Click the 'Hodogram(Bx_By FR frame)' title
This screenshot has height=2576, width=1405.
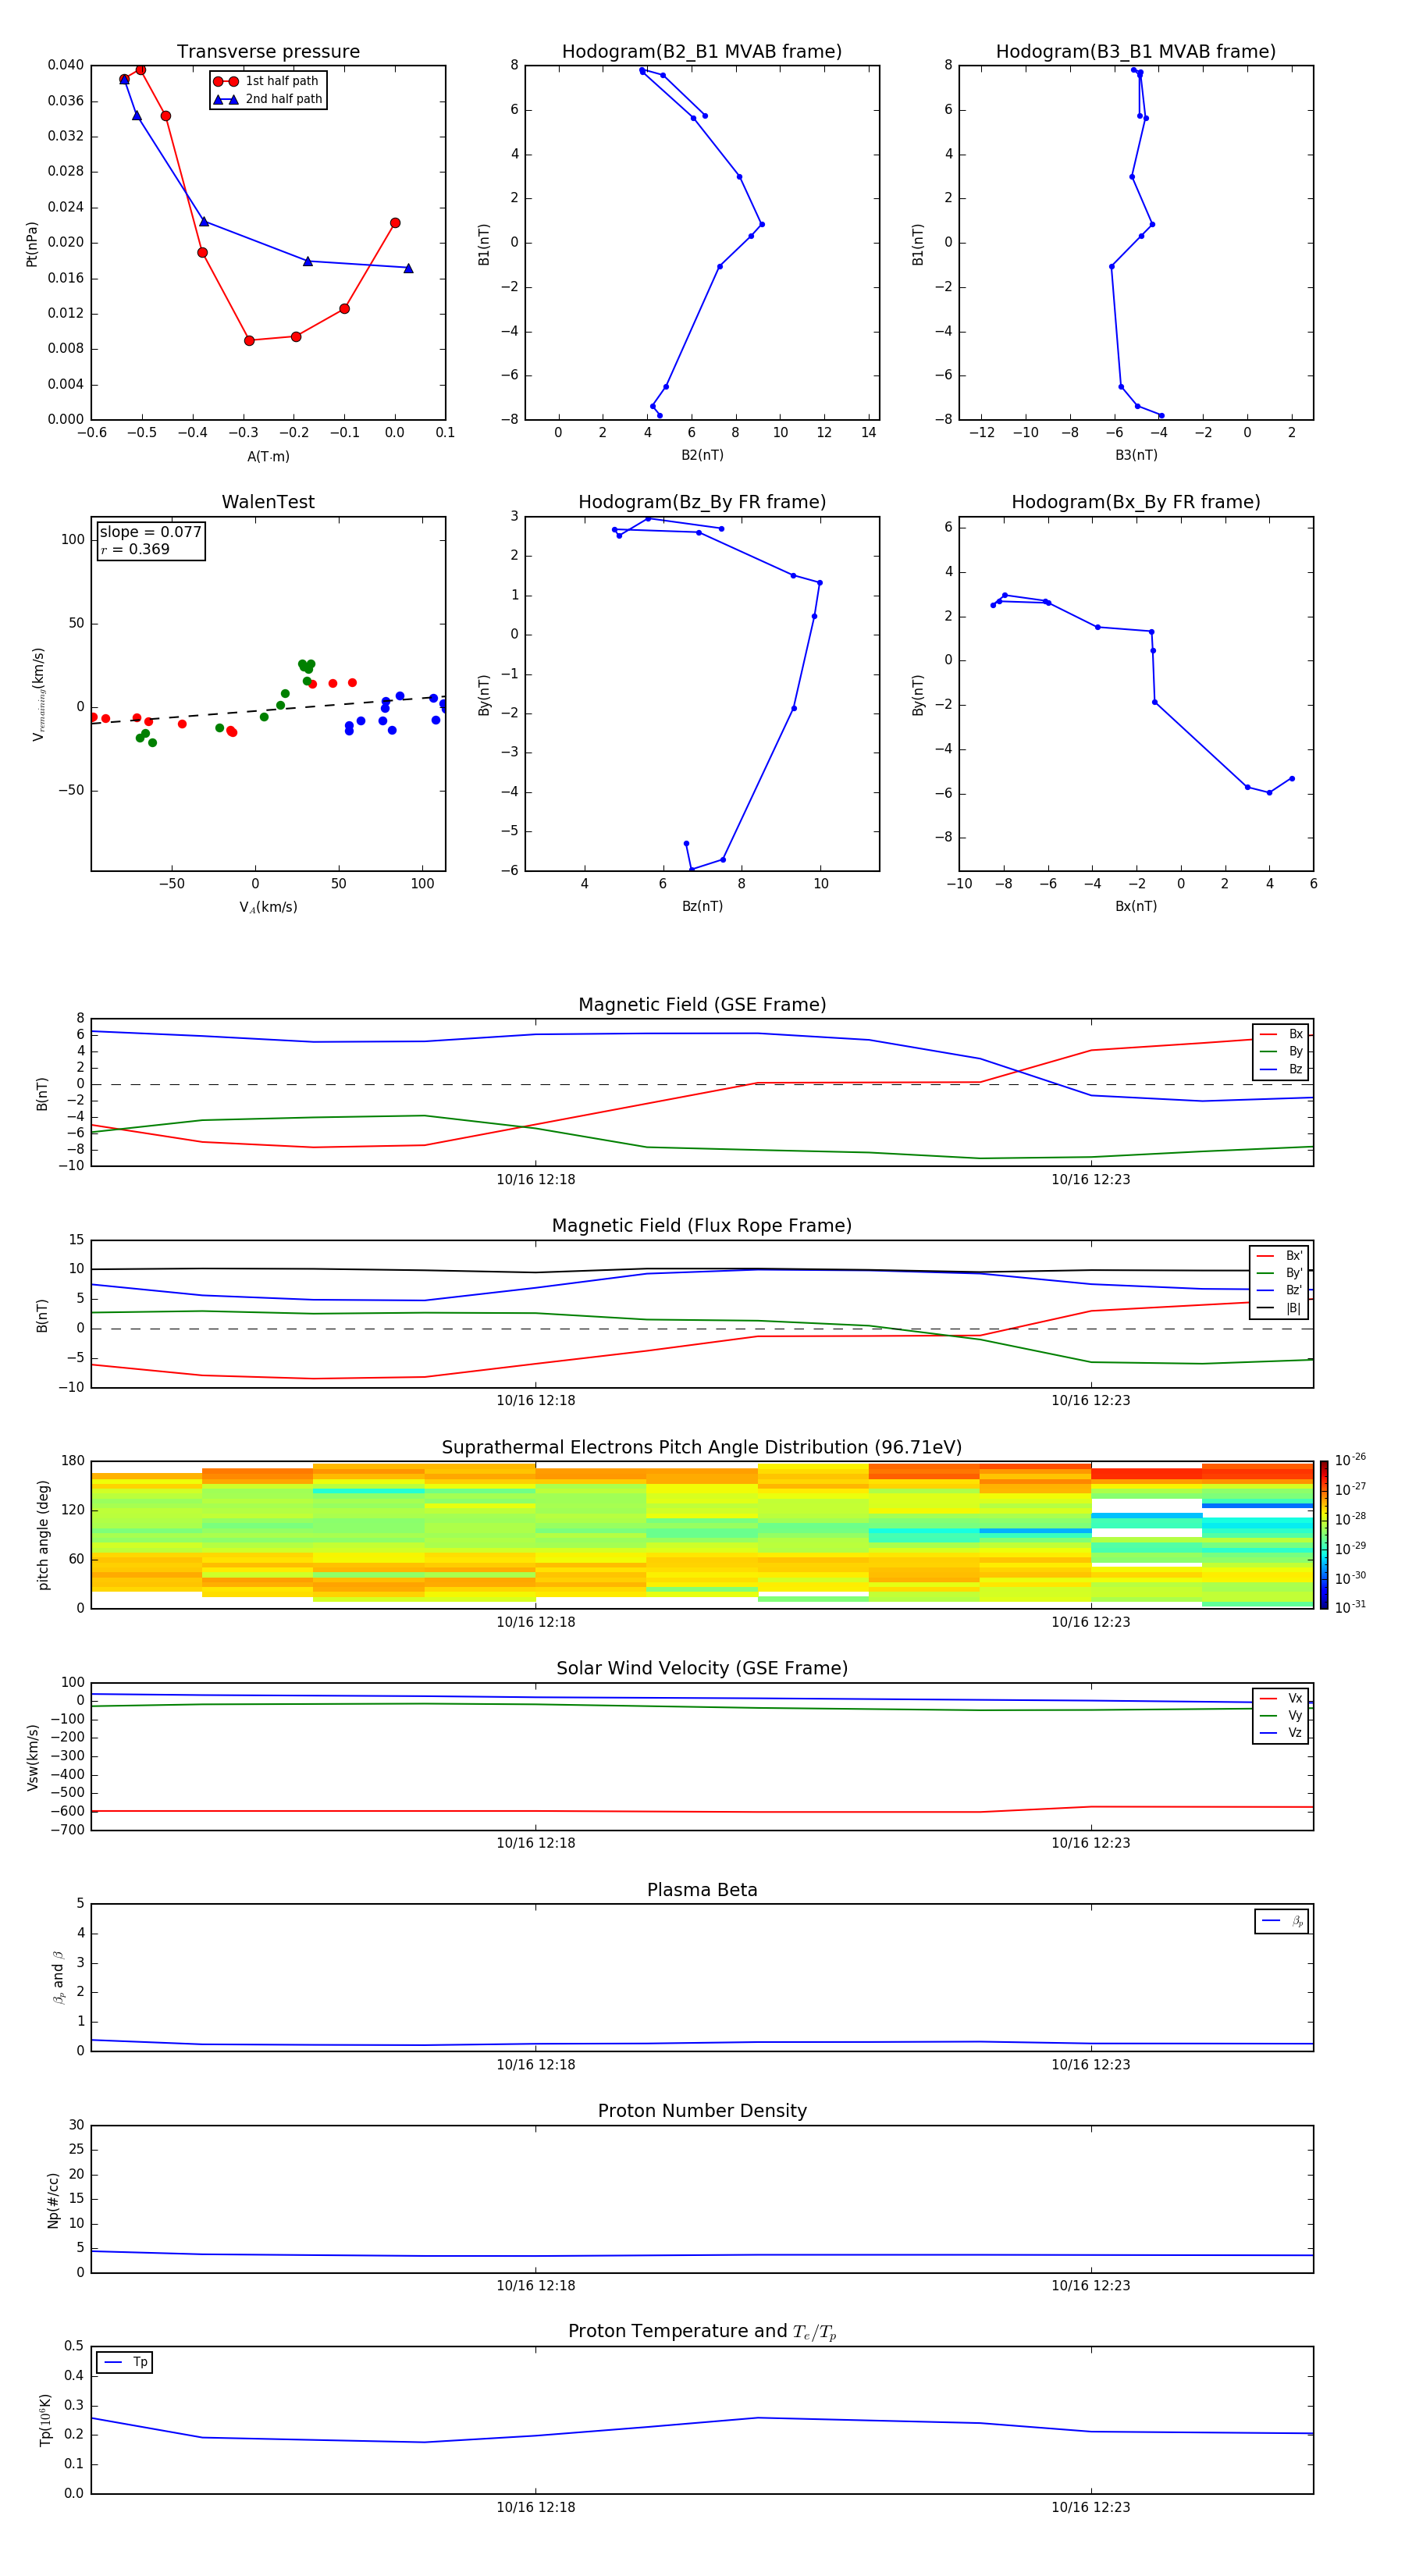1136,502
